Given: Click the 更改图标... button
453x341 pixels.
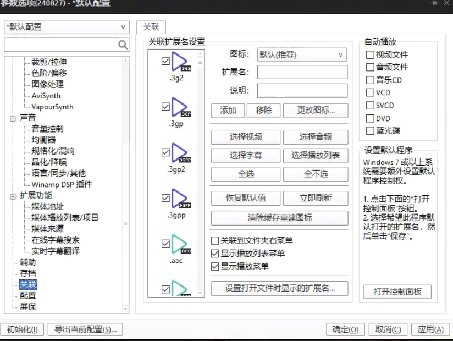Looking at the screenshot, I should coord(316,111).
